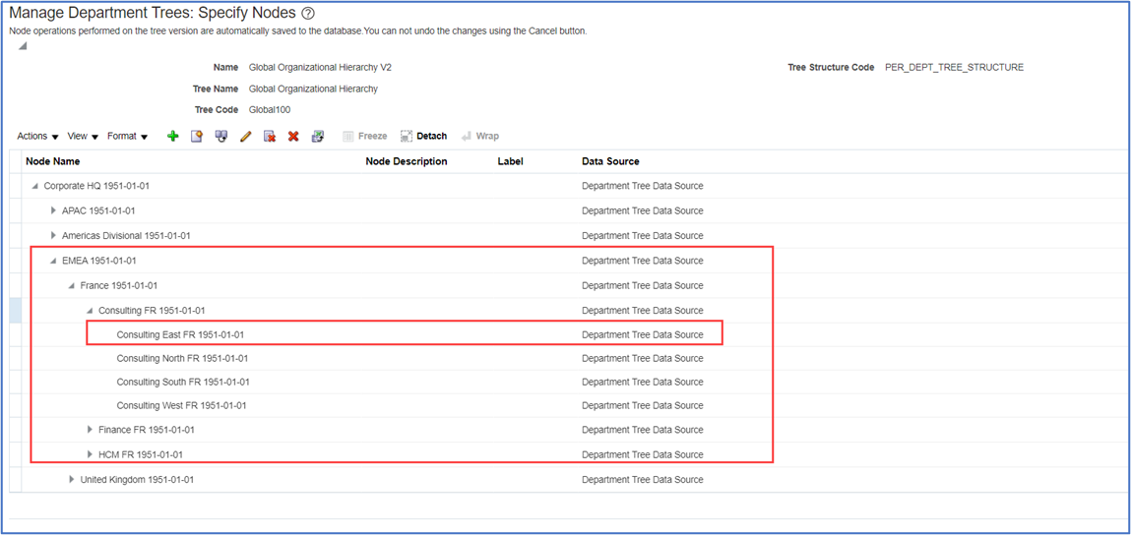1131x535 pixels.
Task: Select the EMEA 1951-01-01 node name
Action: click(x=98, y=261)
